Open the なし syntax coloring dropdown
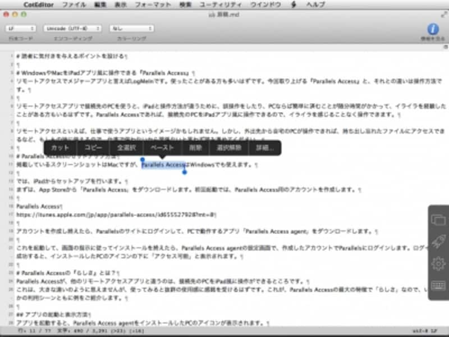 coord(132,29)
